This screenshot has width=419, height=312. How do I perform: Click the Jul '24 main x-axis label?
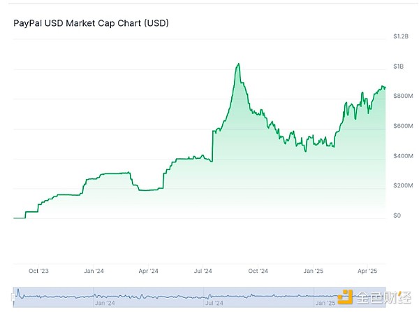(x=203, y=270)
